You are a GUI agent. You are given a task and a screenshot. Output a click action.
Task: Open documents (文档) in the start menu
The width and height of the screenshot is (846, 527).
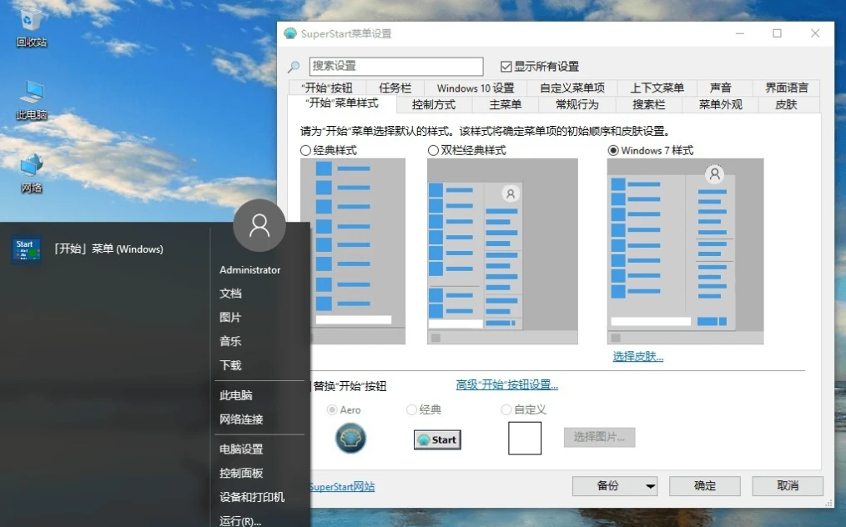(230, 294)
